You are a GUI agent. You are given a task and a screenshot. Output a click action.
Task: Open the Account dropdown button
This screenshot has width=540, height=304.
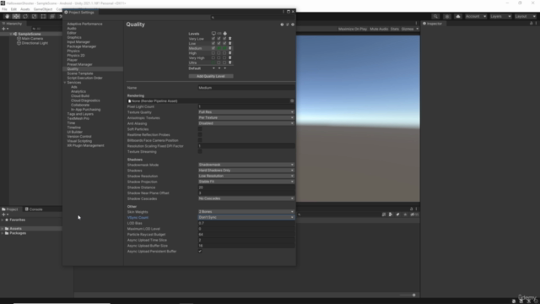(x=476, y=16)
